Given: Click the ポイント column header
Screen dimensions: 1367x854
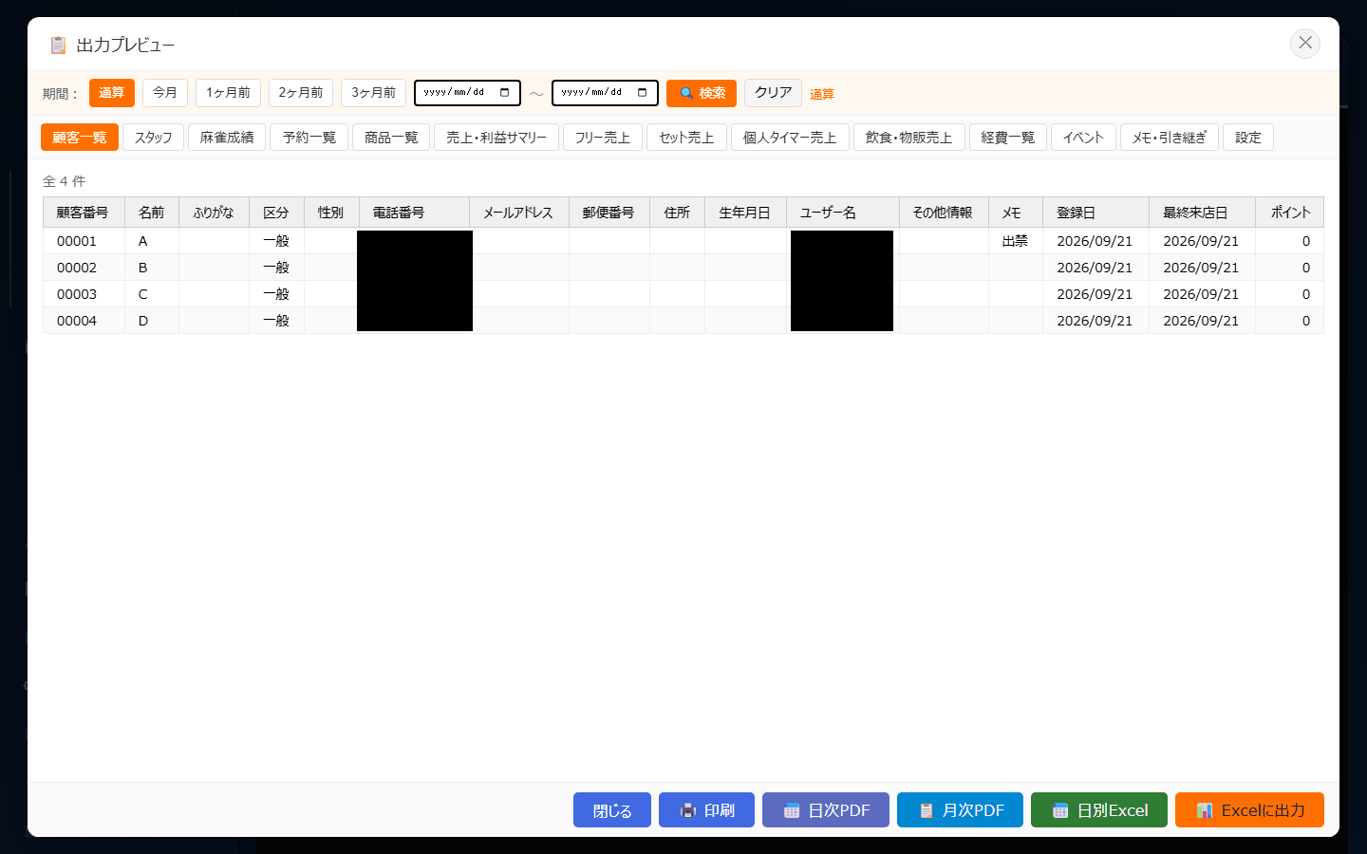Looking at the screenshot, I should pyautogui.click(x=1289, y=213).
